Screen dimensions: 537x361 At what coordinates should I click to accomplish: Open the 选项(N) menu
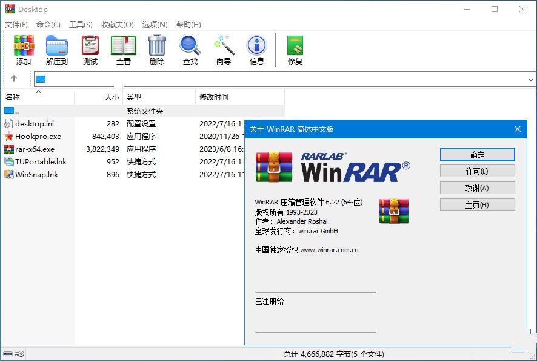[x=155, y=25]
